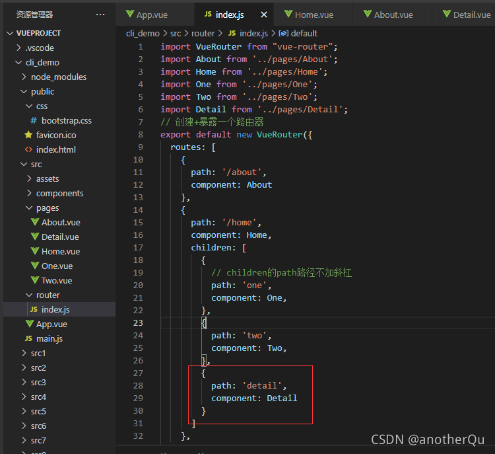The height and width of the screenshot is (454, 495).
Task: Click line number 23 in the gutter
Action: 138,322
